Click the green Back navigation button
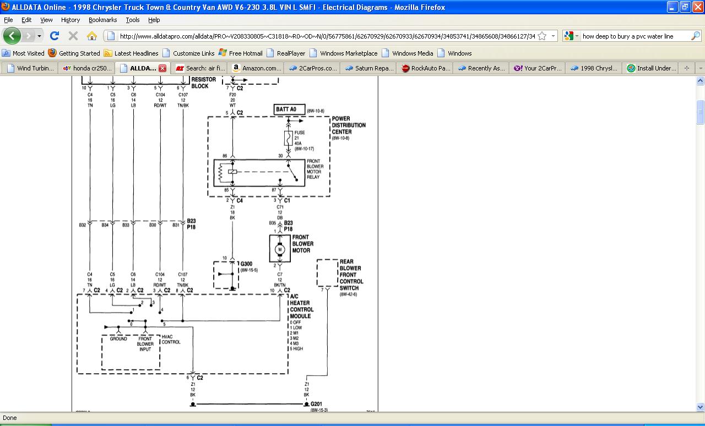Viewport: 705px width, 426px height. pos(12,36)
